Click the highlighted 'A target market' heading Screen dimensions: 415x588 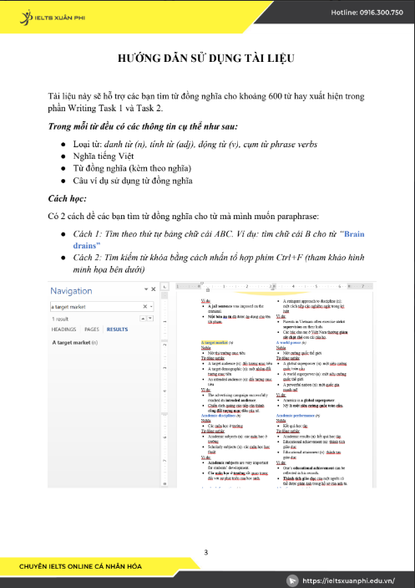pyautogui.click(x=215, y=342)
